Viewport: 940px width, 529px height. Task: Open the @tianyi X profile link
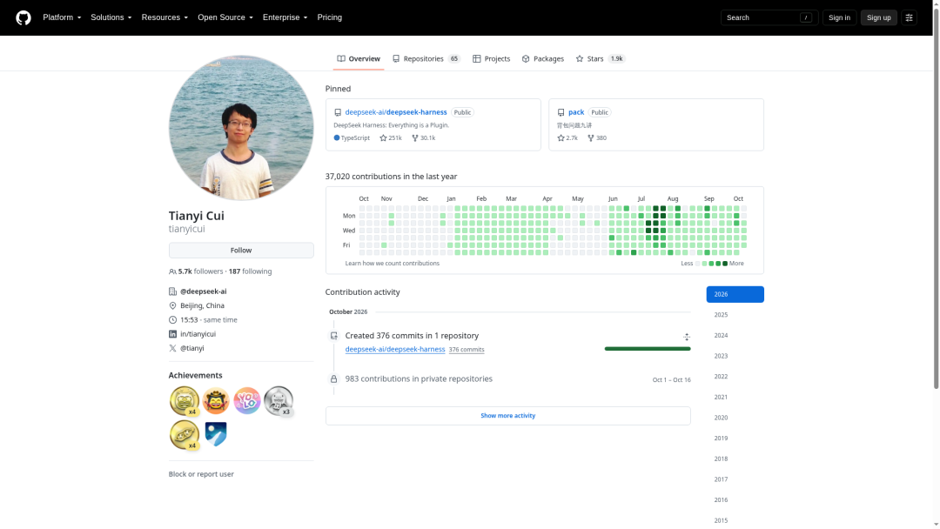coord(191,348)
